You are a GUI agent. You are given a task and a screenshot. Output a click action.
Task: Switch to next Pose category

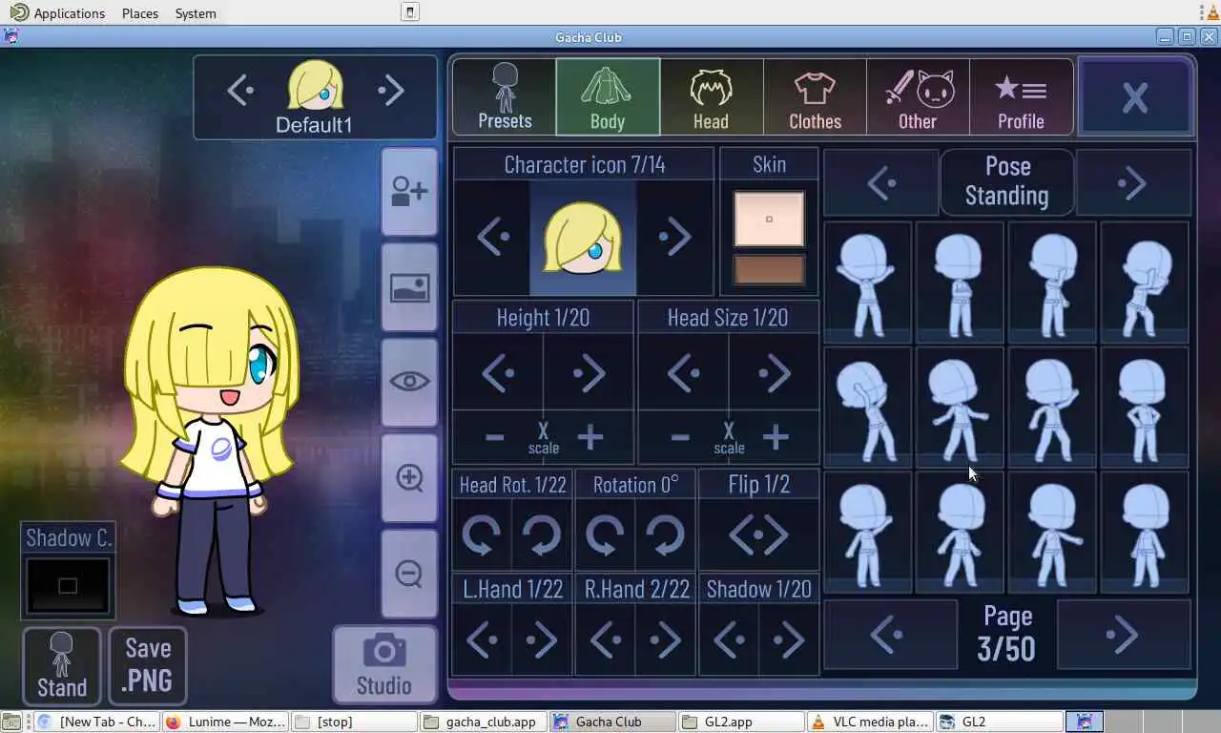coord(1133,182)
